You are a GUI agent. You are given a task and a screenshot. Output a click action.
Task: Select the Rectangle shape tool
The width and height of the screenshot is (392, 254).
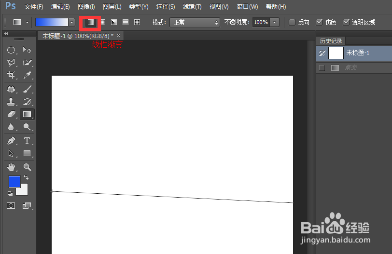(x=27, y=153)
